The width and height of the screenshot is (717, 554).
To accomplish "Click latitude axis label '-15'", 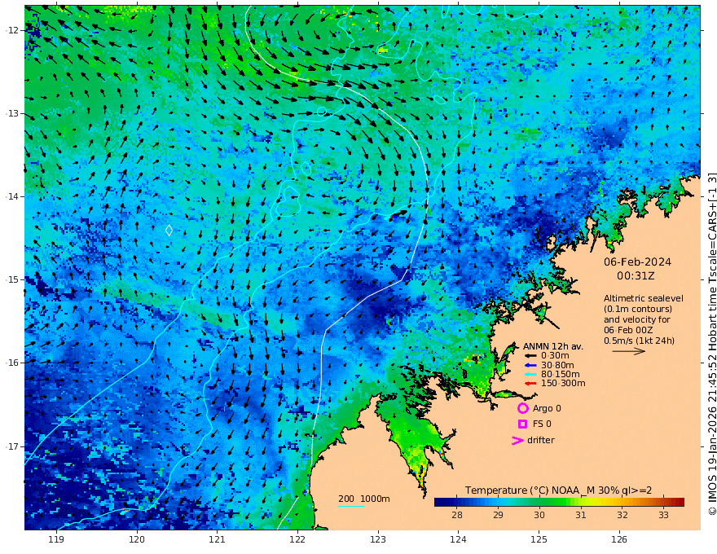I will [12, 279].
